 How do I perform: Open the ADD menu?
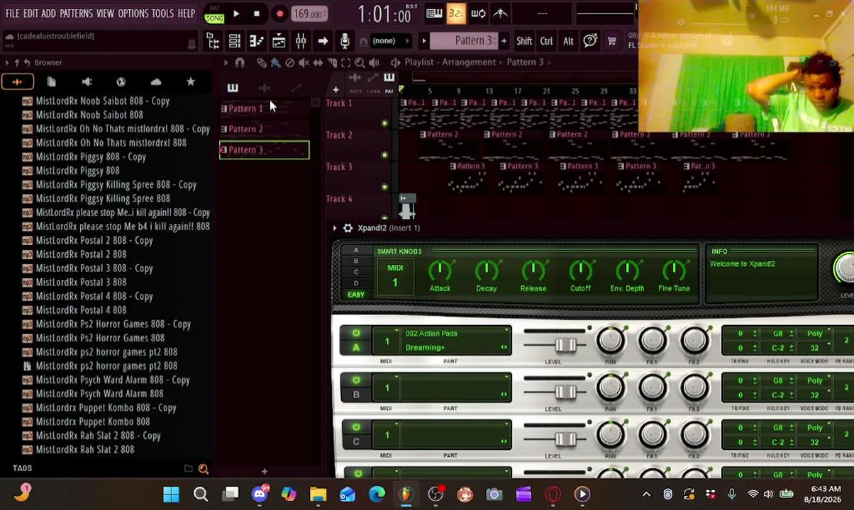[x=48, y=13]
